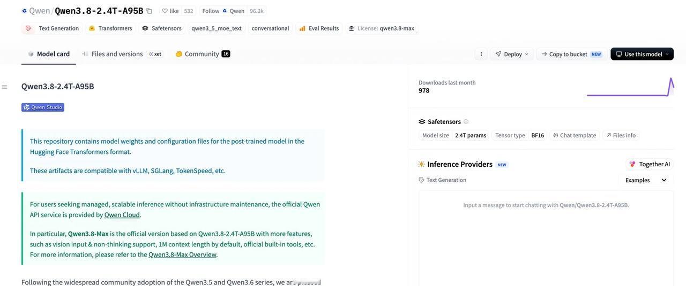
Task: Click the downloads trend graph
Action: click(630, 87)
